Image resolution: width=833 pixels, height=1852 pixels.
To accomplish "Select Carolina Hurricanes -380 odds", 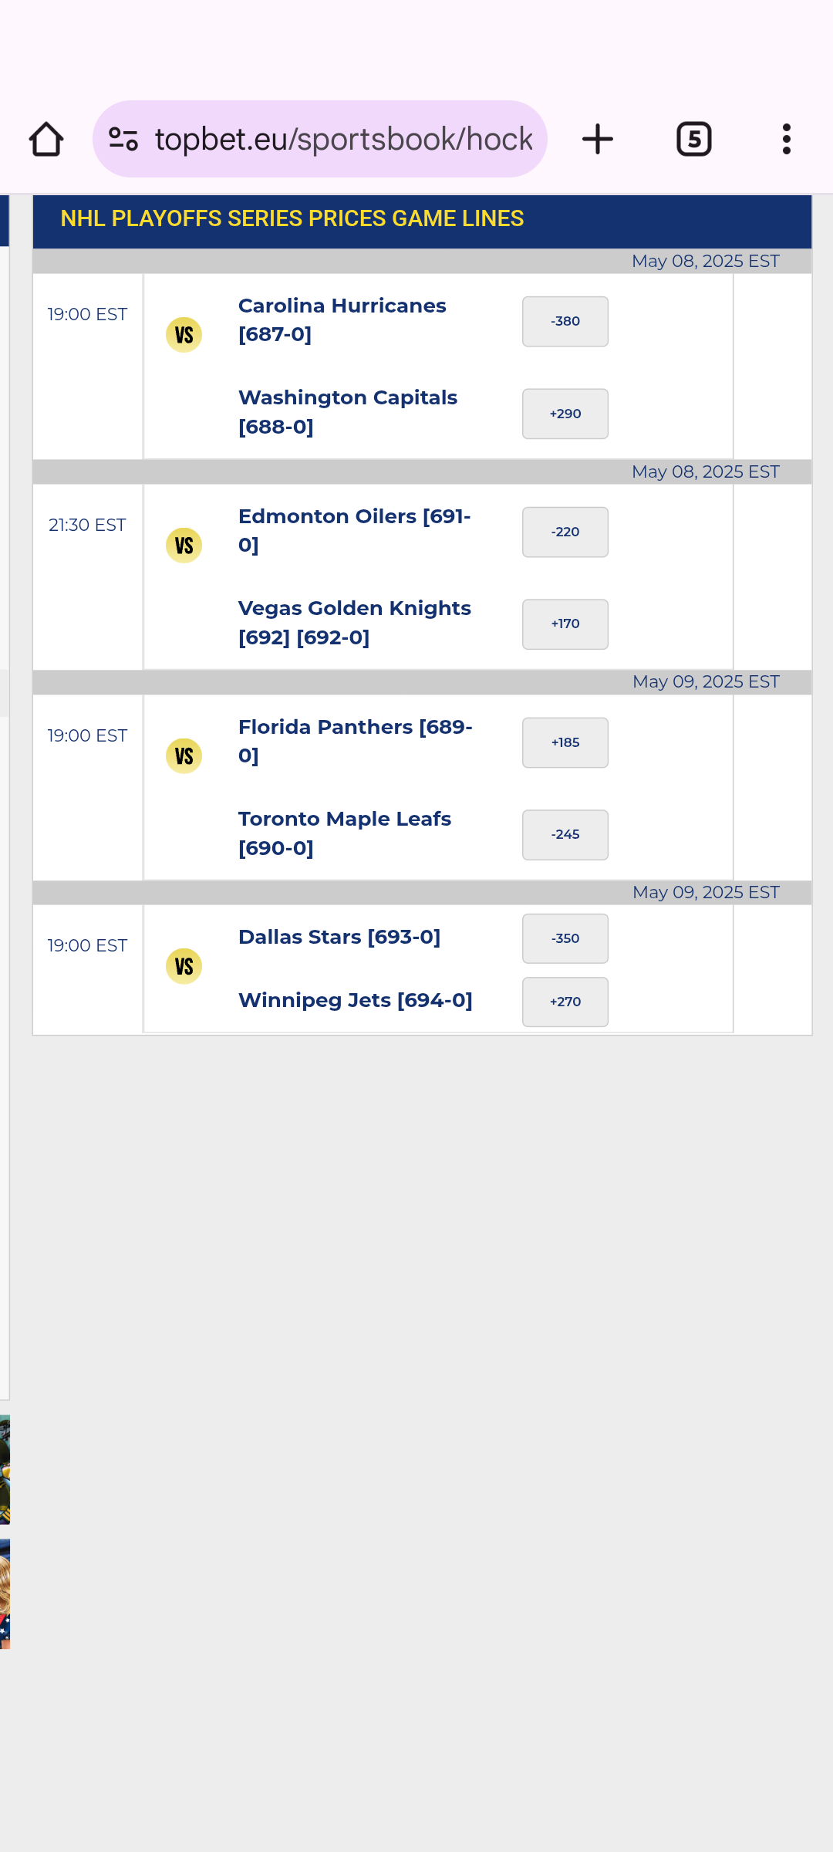I will click(565, 322).
